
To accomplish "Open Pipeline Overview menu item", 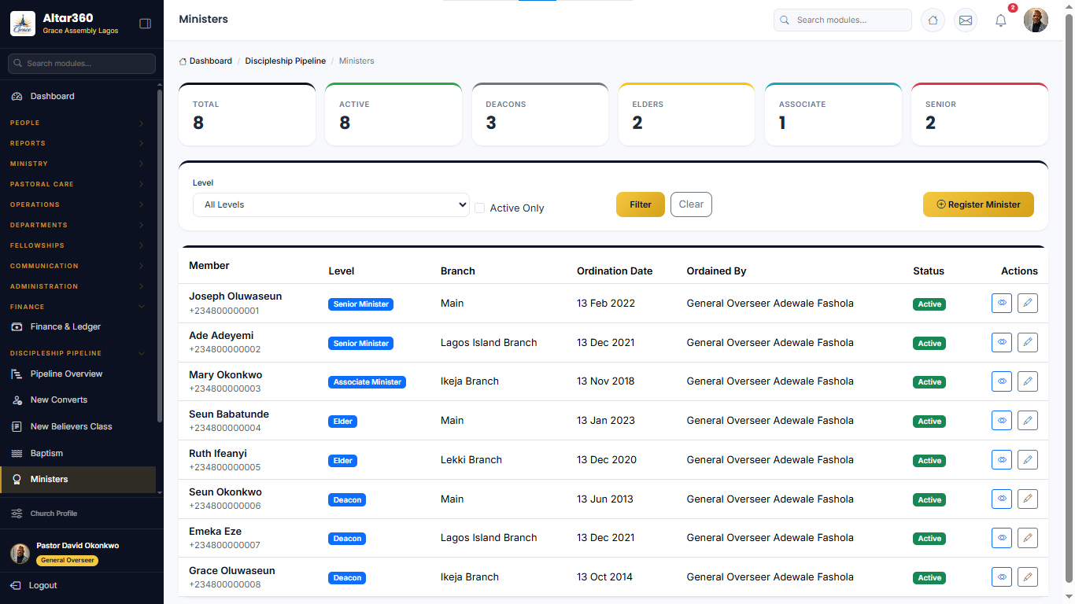I will pos(77,374).
